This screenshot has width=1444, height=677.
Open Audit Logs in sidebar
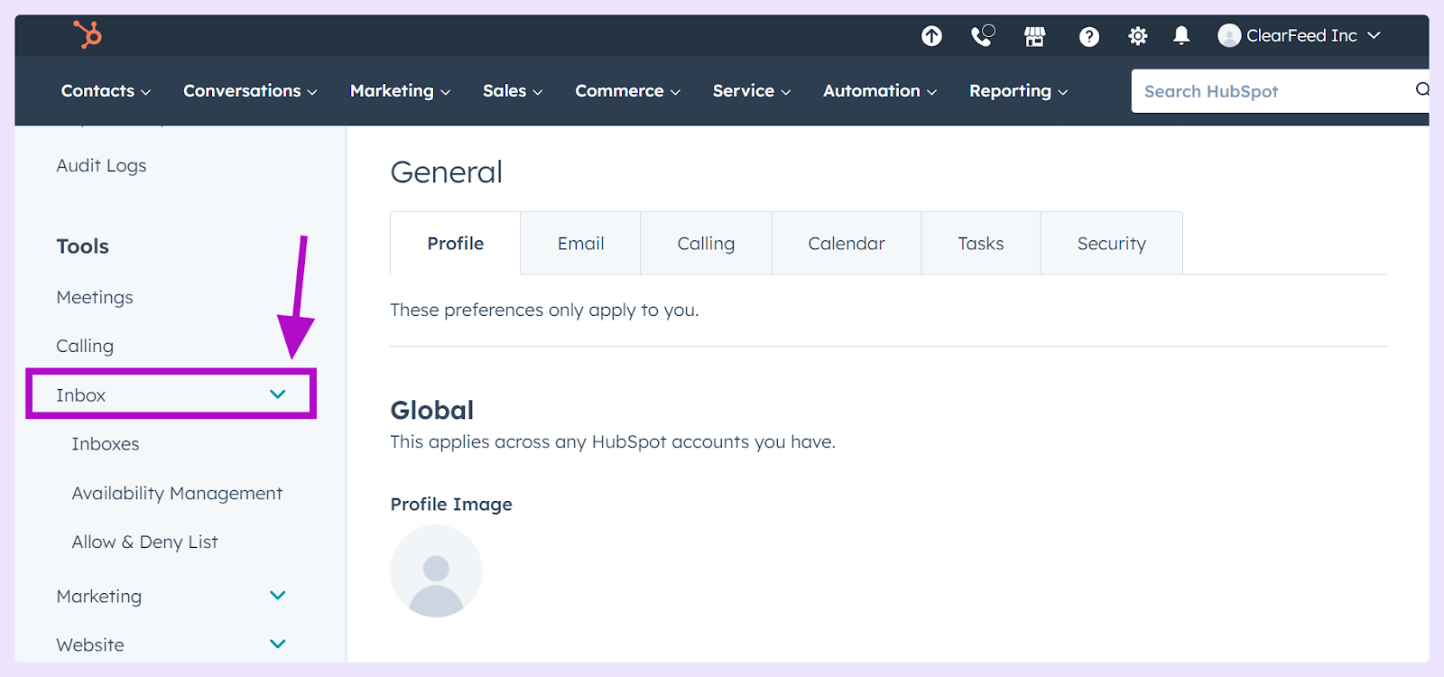coord(101,166)
